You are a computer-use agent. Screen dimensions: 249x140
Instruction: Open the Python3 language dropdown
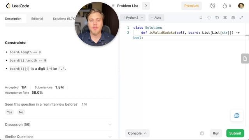tap(133, 17)
